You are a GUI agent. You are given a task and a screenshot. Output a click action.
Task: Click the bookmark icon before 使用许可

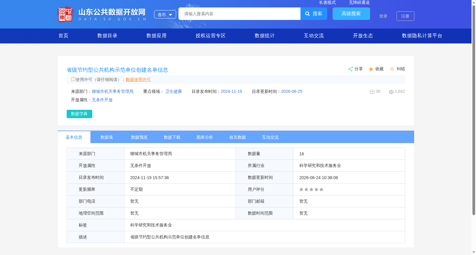73,79
